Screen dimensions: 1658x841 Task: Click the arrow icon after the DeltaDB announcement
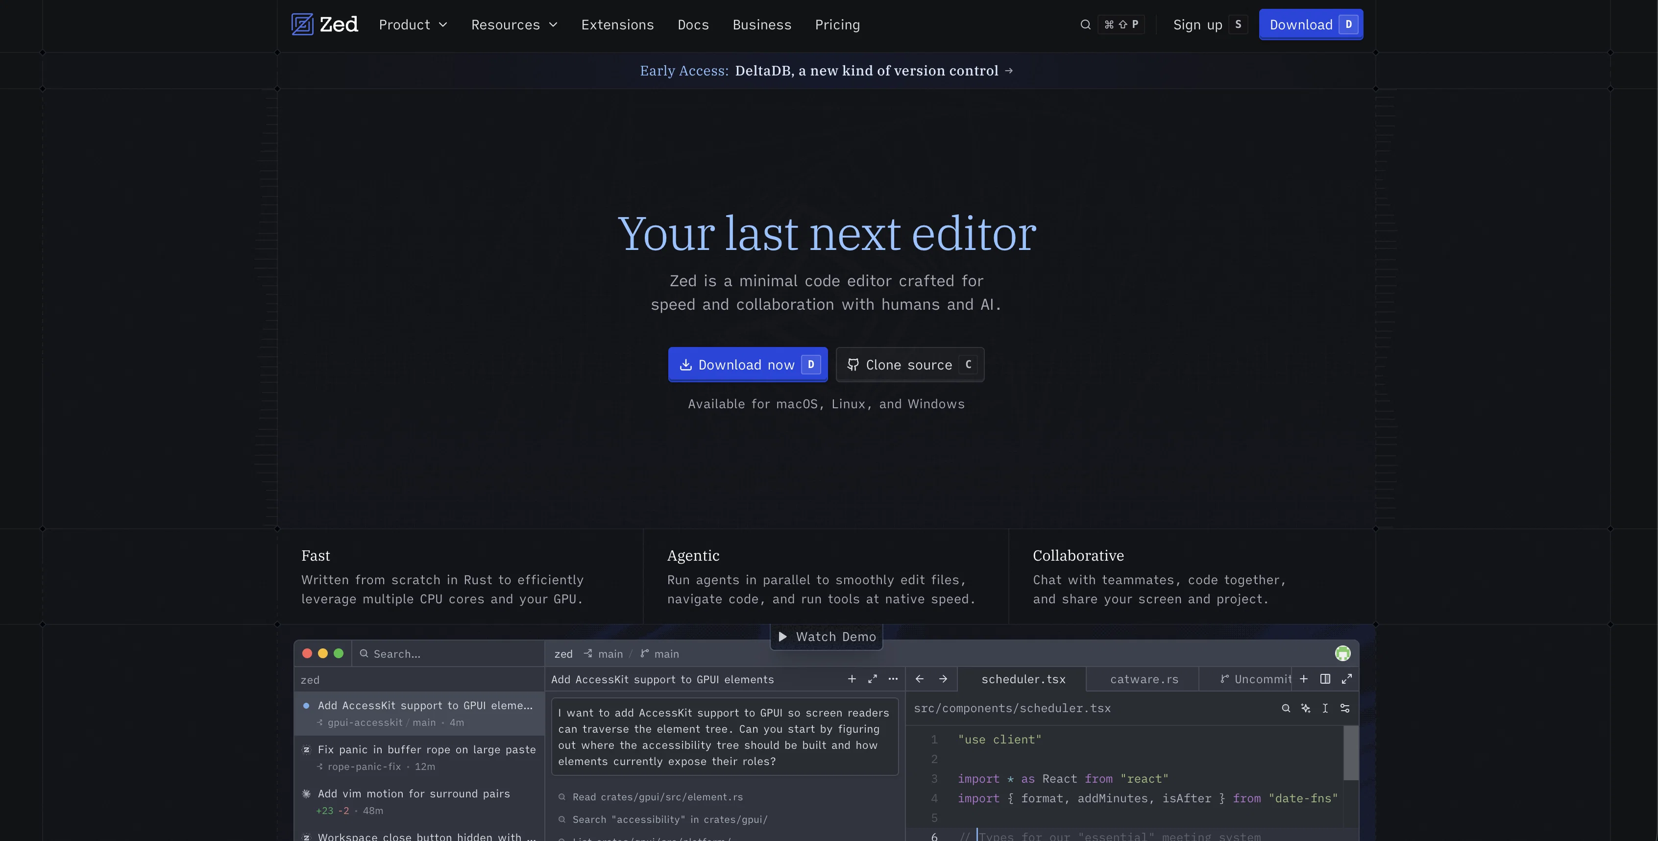click(x=1009, y=71)
